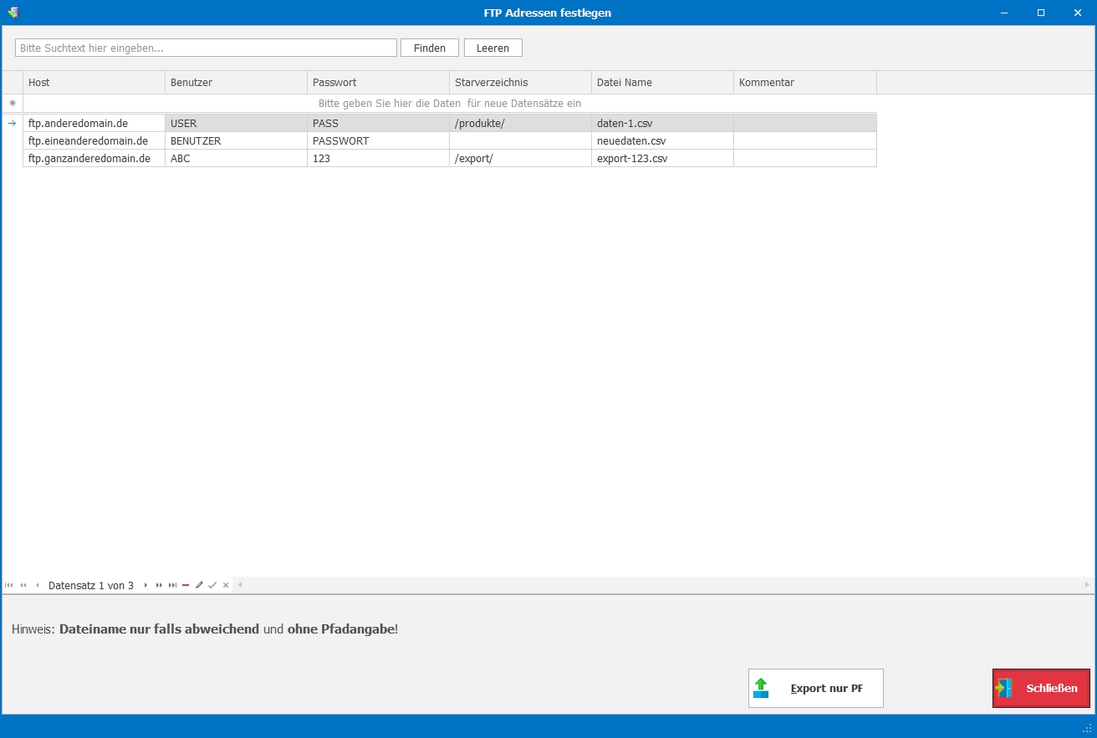Delete record with red minus icon

(x=186, y=585)
